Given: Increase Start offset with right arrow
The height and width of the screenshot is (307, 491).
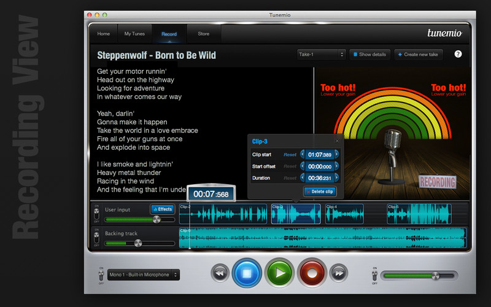Looking at the screenshot, I should coord(336,166).
